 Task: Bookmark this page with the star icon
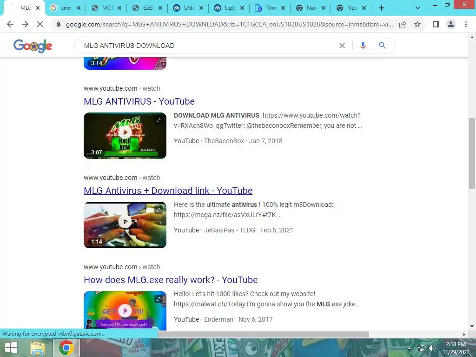417,24
